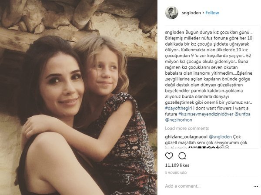Follow the sngloden account
The image size is (261, 195).
(212, 13)
